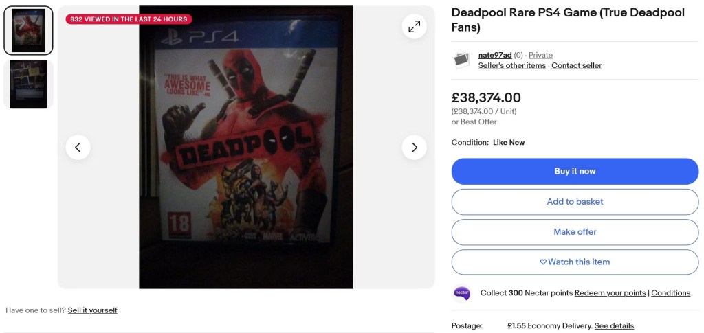The image size is (704, 333).
Task: Click the Sell it yourself link
Action: (x=92, y=310)
